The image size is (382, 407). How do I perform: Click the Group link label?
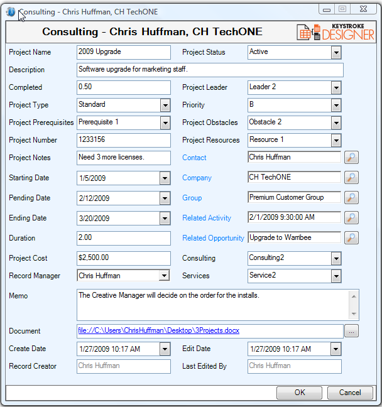click(x=192, y=198)
